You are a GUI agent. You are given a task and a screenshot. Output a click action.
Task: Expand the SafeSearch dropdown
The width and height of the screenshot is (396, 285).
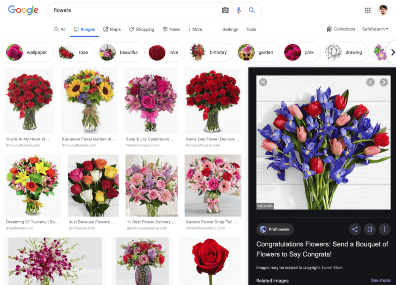coord(375,29)
